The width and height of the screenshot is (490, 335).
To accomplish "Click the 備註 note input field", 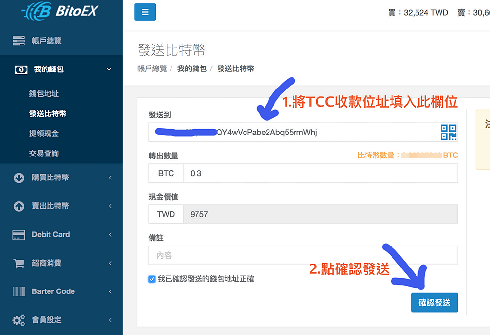I will [303, 255].
